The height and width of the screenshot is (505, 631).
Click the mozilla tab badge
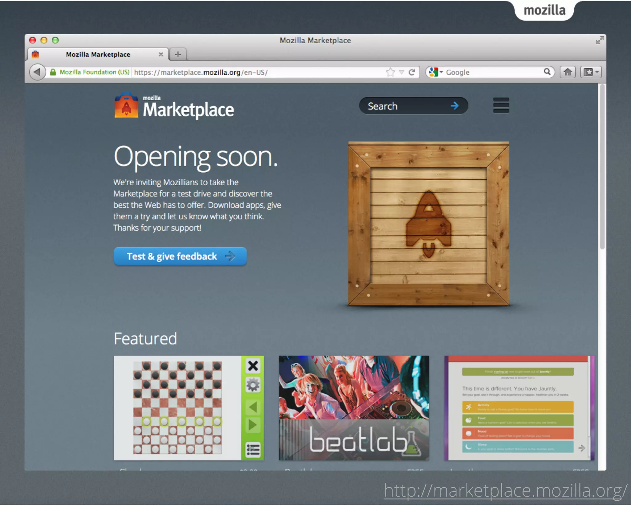point(544,10)
